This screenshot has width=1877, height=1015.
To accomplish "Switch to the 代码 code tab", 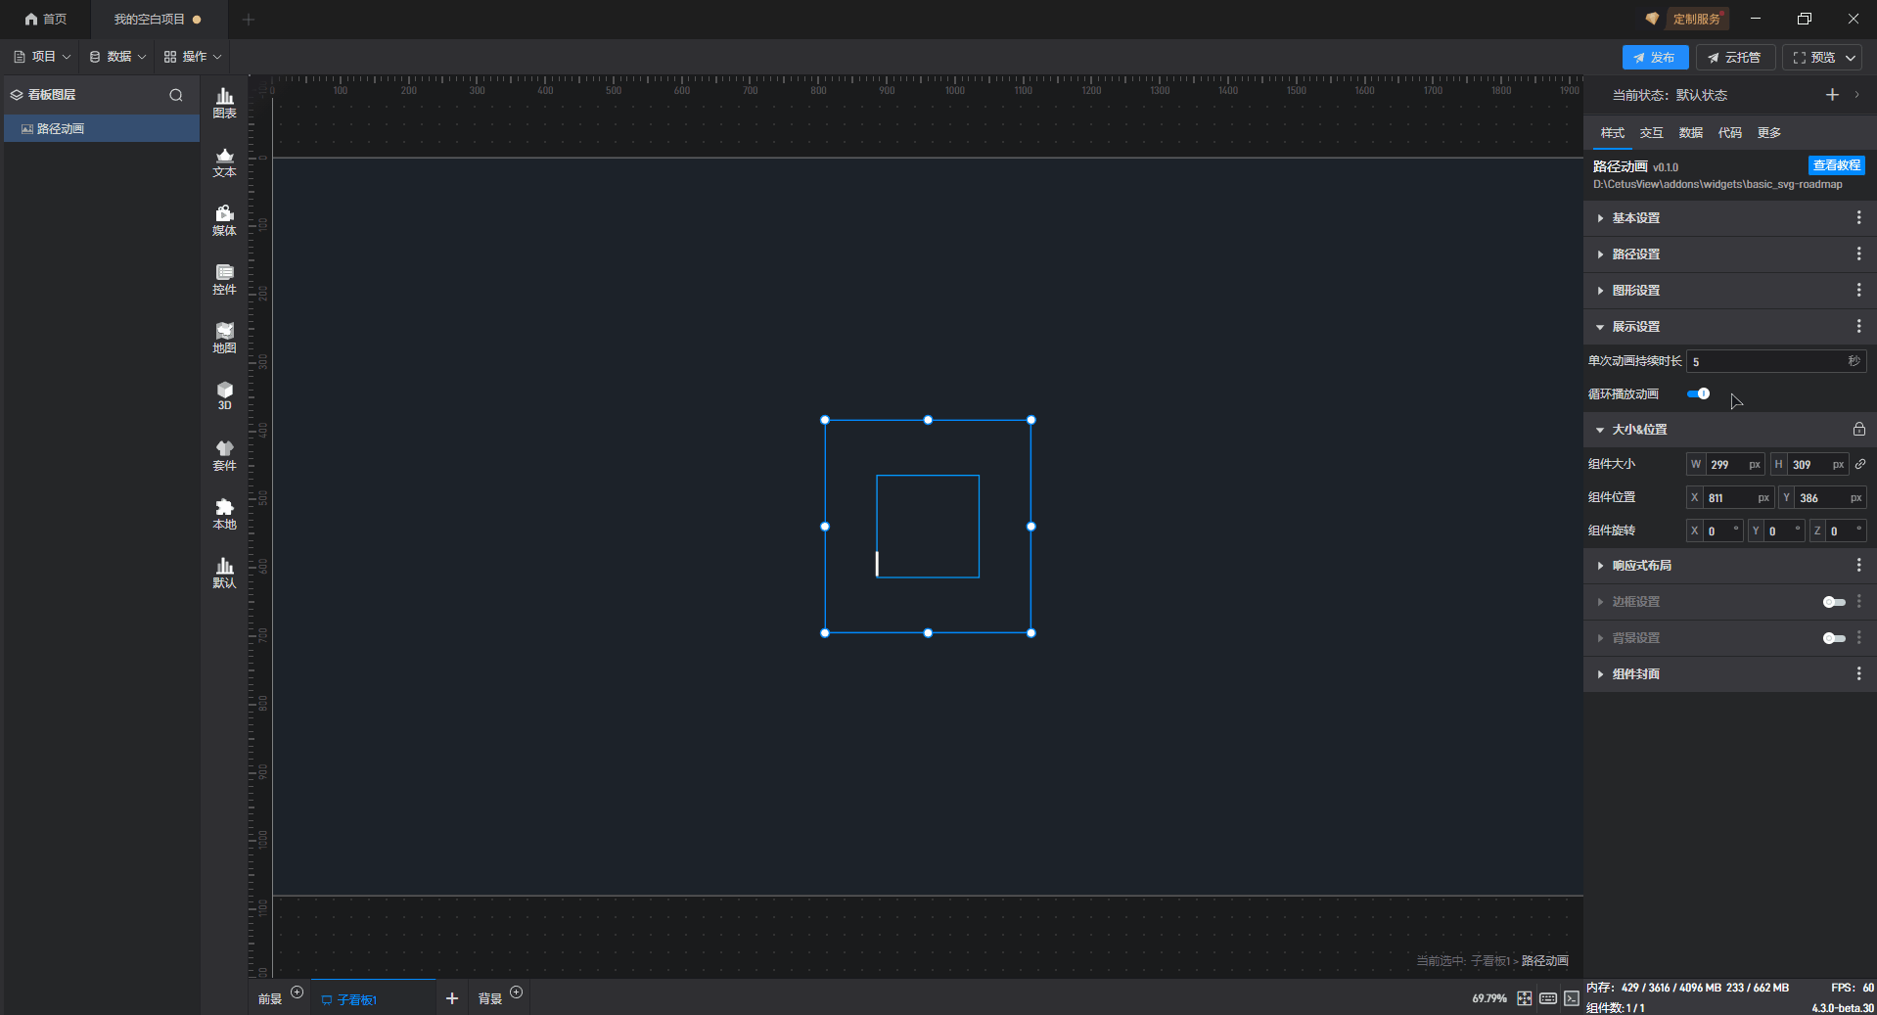I will (1729, 133).
